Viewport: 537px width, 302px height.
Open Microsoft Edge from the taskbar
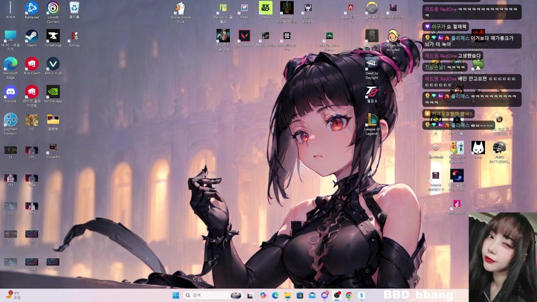275,295
